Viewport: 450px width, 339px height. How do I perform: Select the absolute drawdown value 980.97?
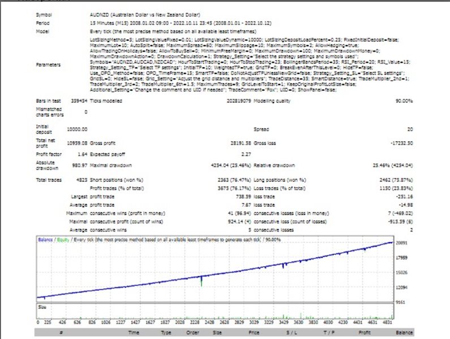coord(79,166)
